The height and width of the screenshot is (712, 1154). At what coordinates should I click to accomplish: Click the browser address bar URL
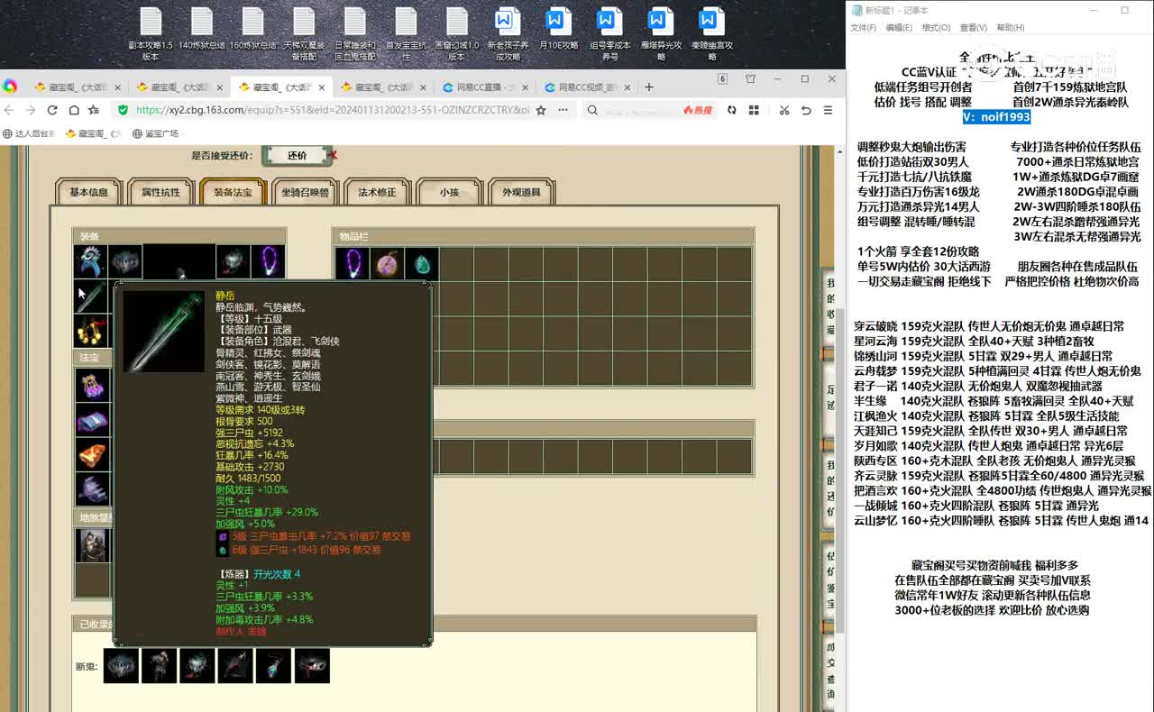click(x=332, y=110)
